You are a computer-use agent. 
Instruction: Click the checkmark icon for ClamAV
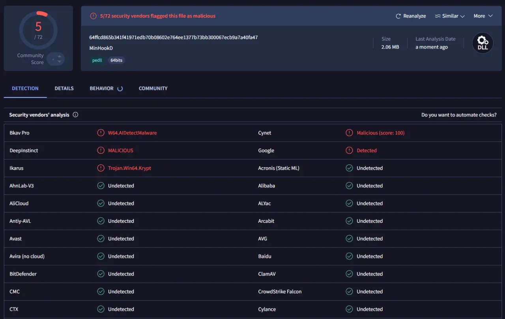[349, 274]
